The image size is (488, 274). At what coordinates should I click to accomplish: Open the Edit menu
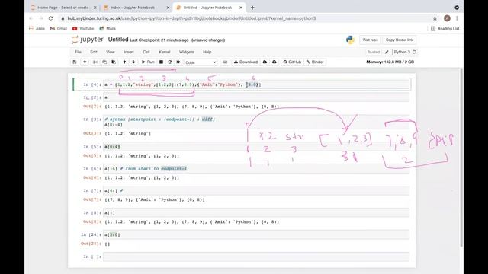94,52
